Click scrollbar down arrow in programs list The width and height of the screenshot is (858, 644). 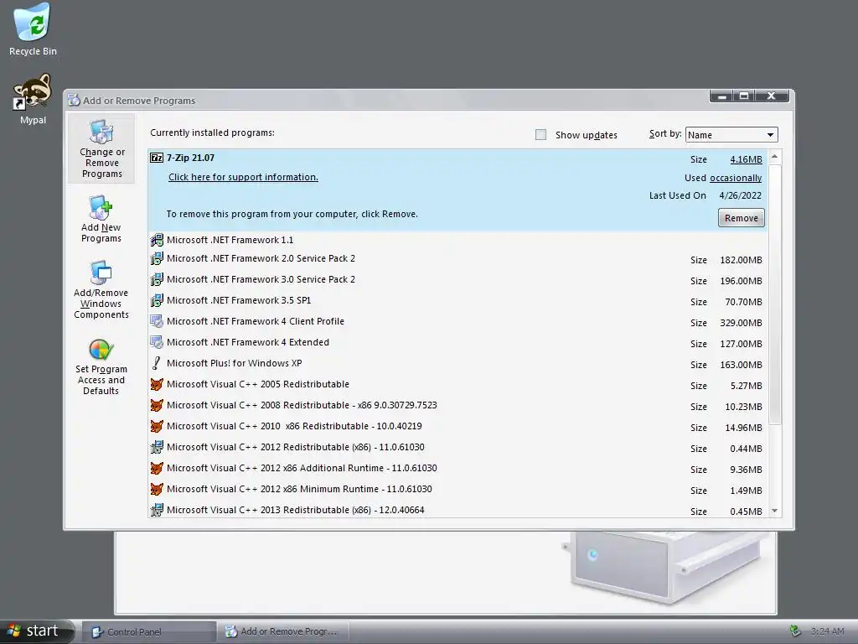tap(774, 511)
